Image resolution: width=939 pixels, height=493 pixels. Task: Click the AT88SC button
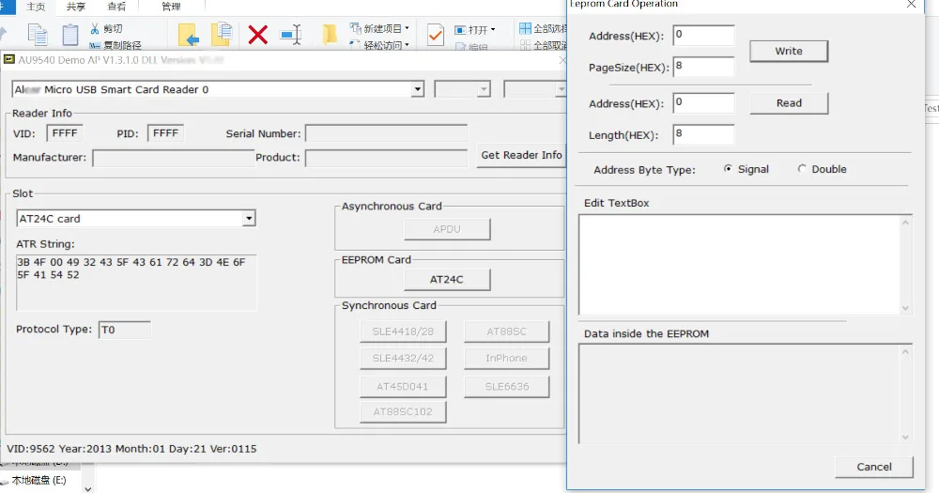point(506,331)
